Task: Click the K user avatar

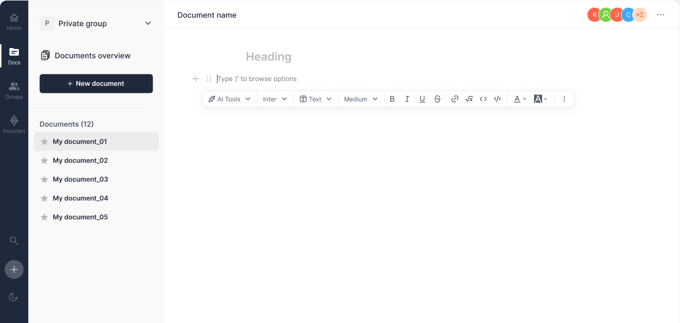Action: [594, 15]
